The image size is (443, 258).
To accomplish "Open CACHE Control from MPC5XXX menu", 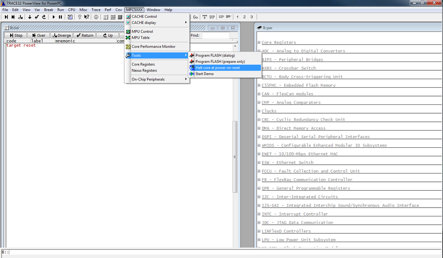I will coord(157,16).
